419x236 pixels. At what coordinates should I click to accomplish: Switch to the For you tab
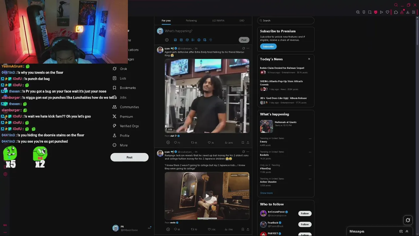pos(166,21)
